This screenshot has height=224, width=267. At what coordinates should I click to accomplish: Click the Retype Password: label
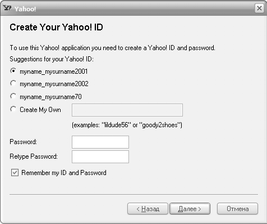[x=34, y=156]
